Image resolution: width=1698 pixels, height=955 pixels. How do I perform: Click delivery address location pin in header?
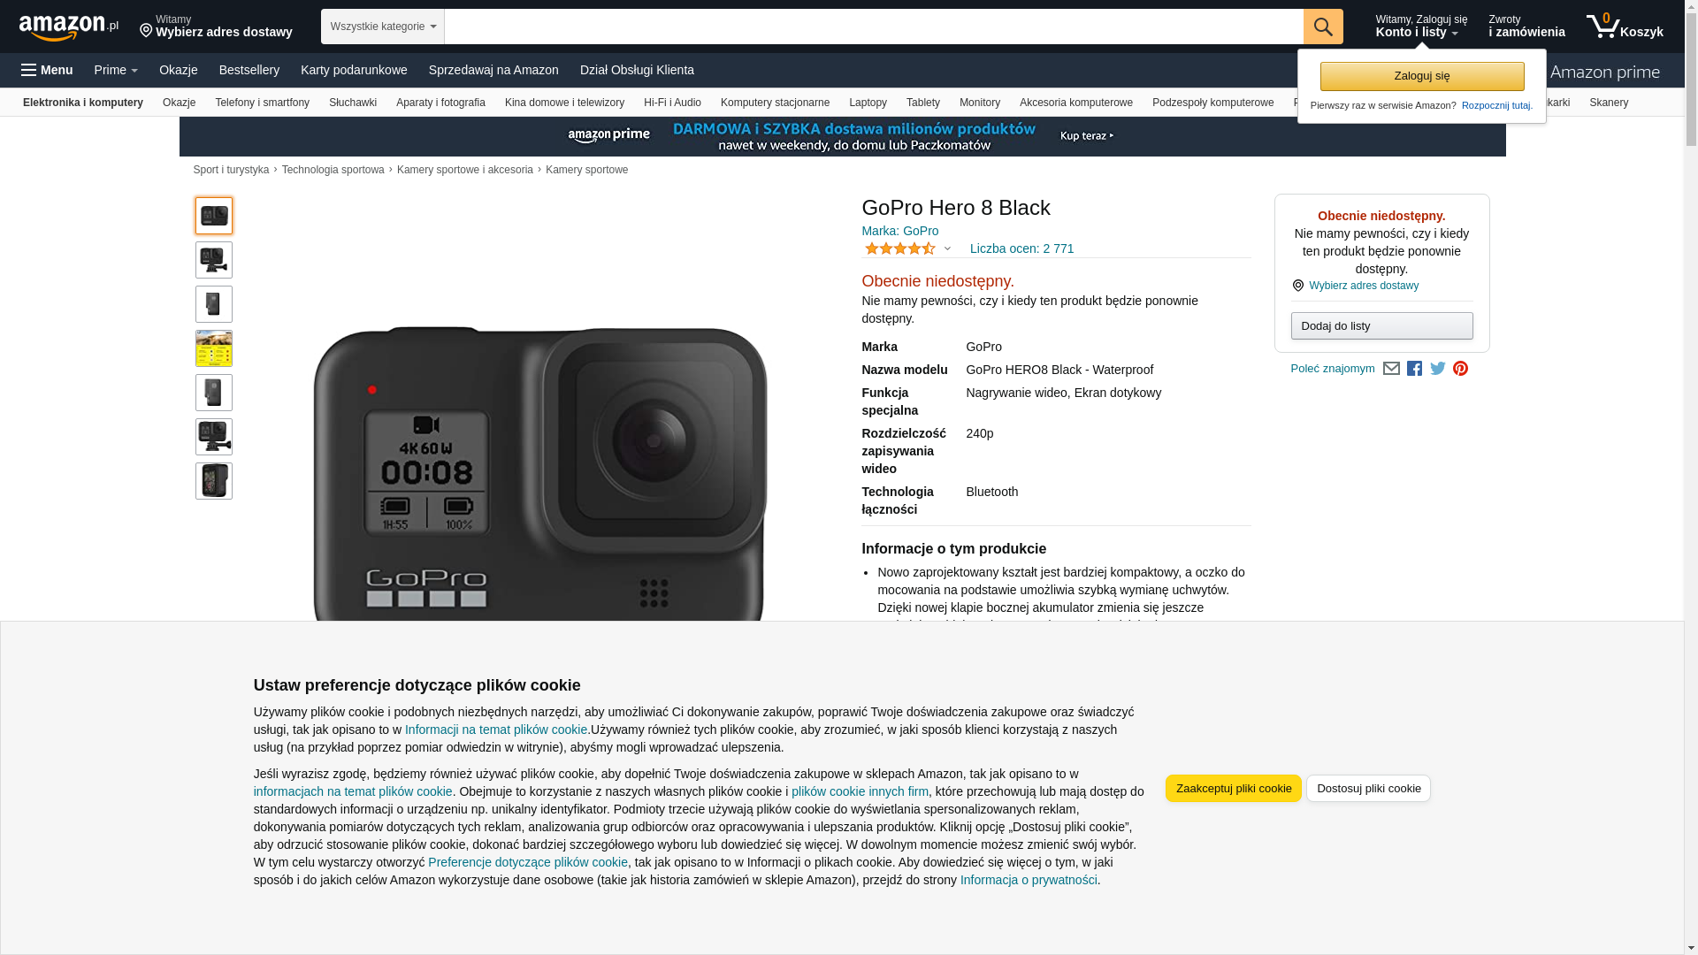click(146, 31)
